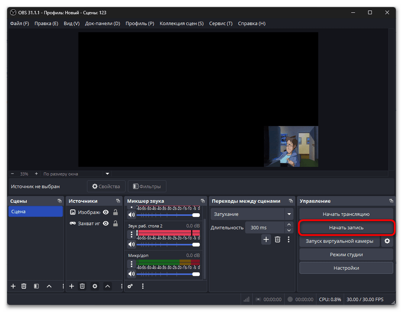Add a new source with the plus icon

point(72,286)
